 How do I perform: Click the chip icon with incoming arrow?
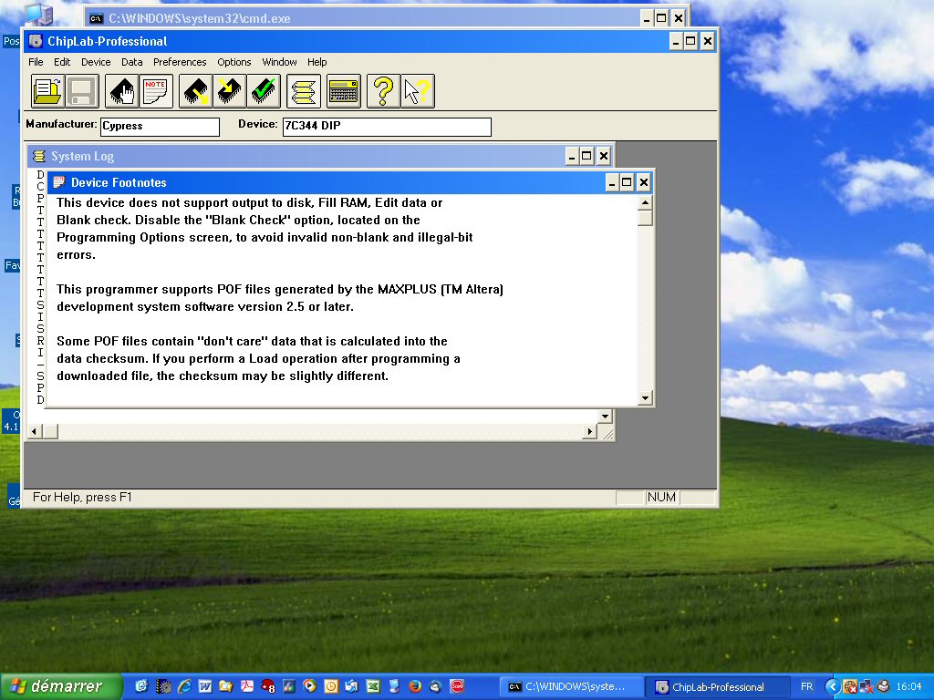(229, 91)
